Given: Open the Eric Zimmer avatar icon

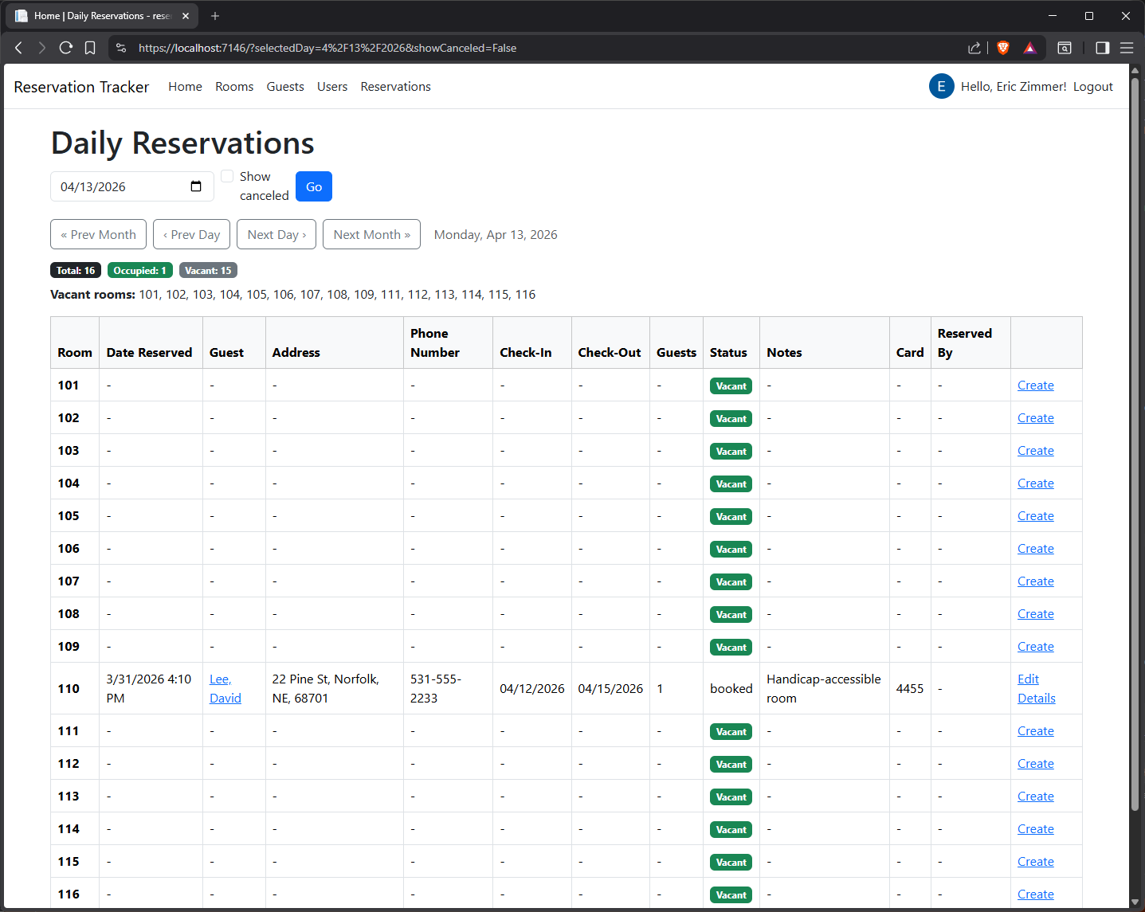Looking at the screenshot, I should [x=941, y=86].
